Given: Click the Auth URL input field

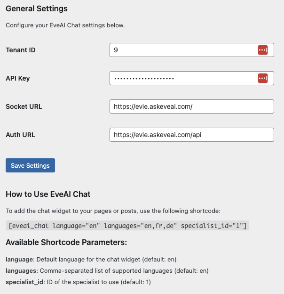Looking at the screenshot, I should coord(191,135).
